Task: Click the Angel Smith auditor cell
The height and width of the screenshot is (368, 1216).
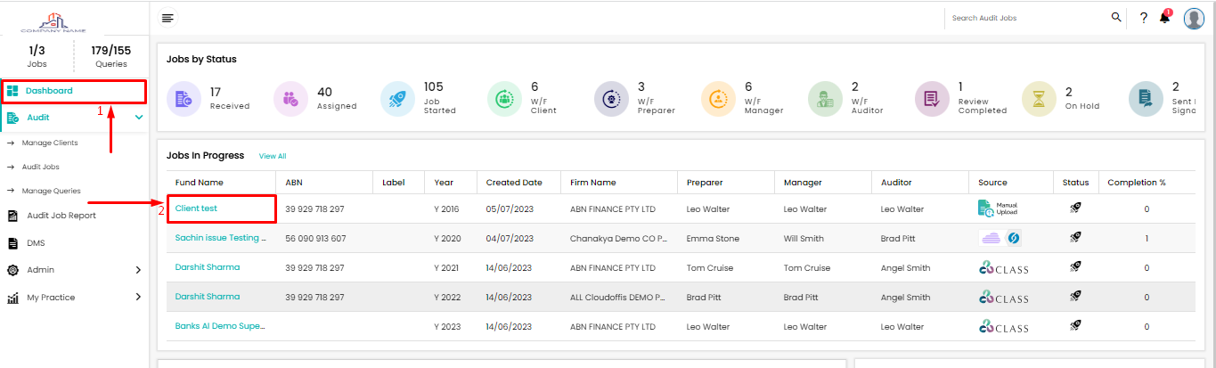Action: click(x=905, y=268)
